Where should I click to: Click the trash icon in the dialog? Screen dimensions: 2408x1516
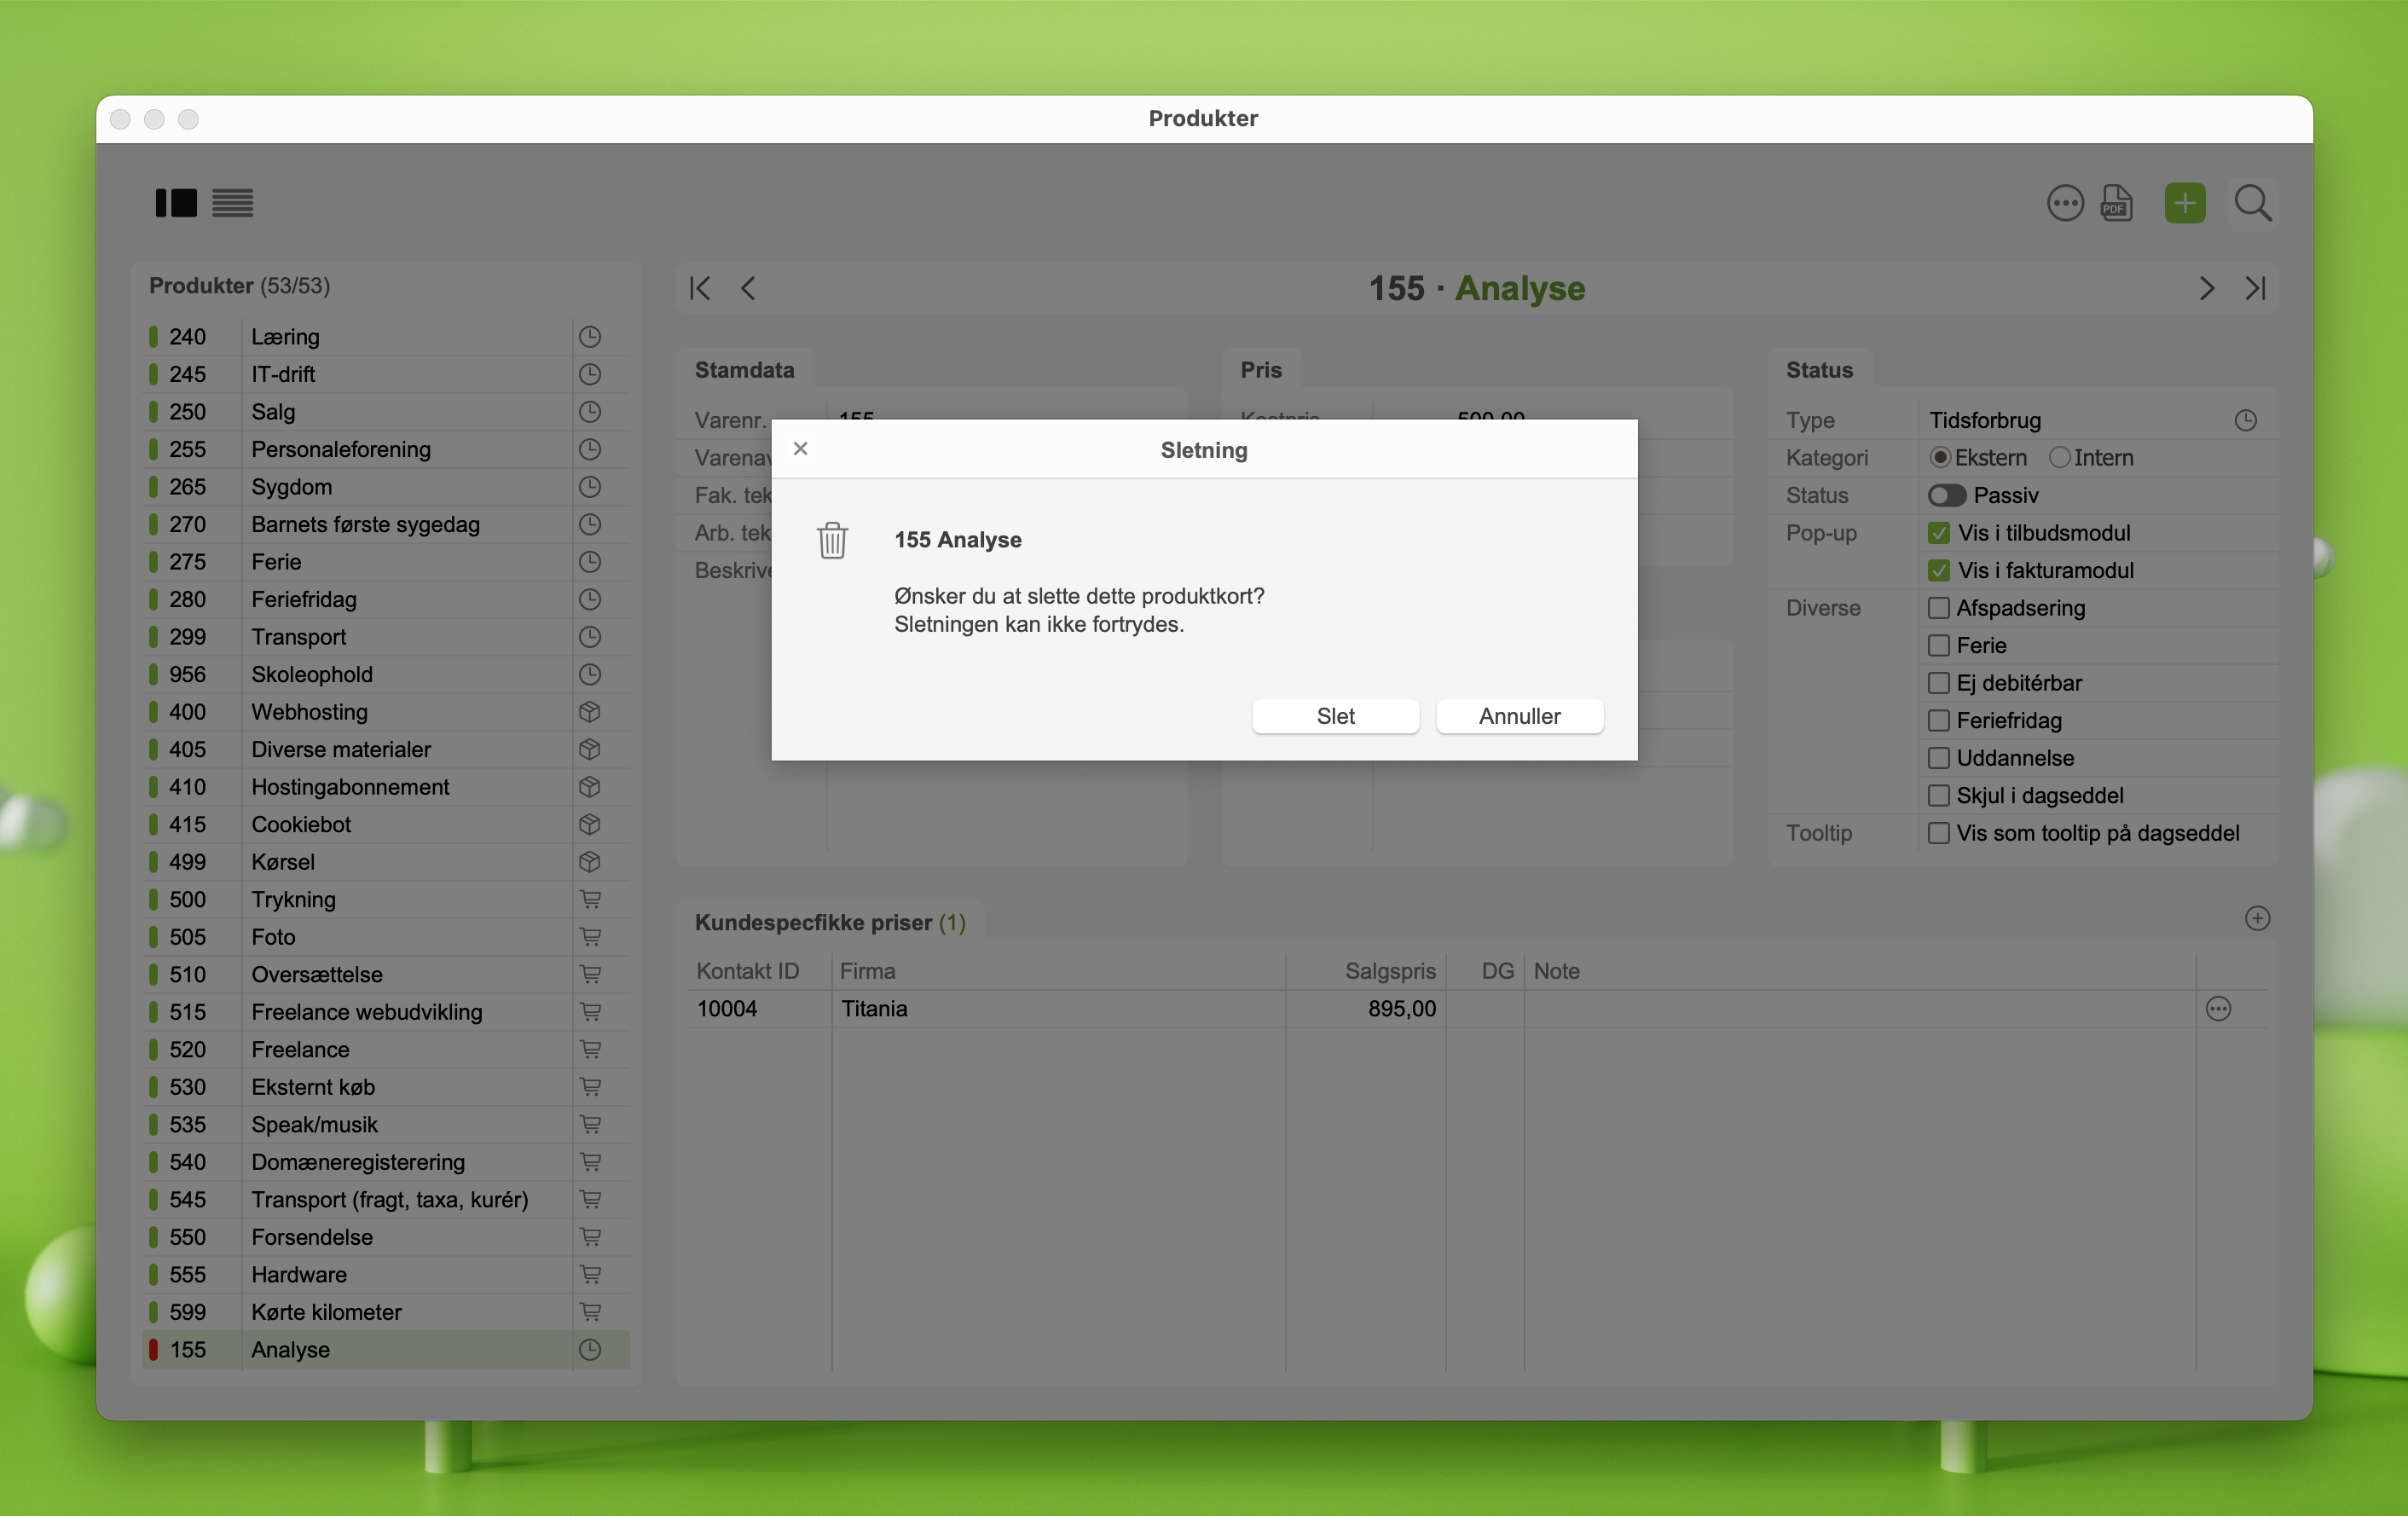832,540
